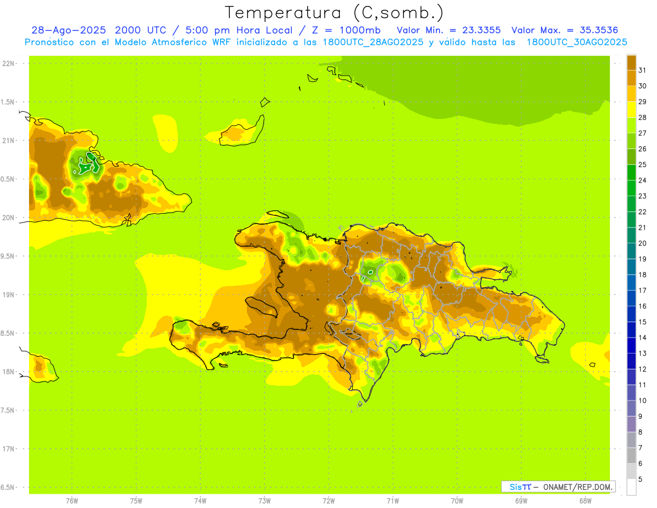
Task: Pick the gray band between 6 and 7
Action: click(x=631, y=456)
